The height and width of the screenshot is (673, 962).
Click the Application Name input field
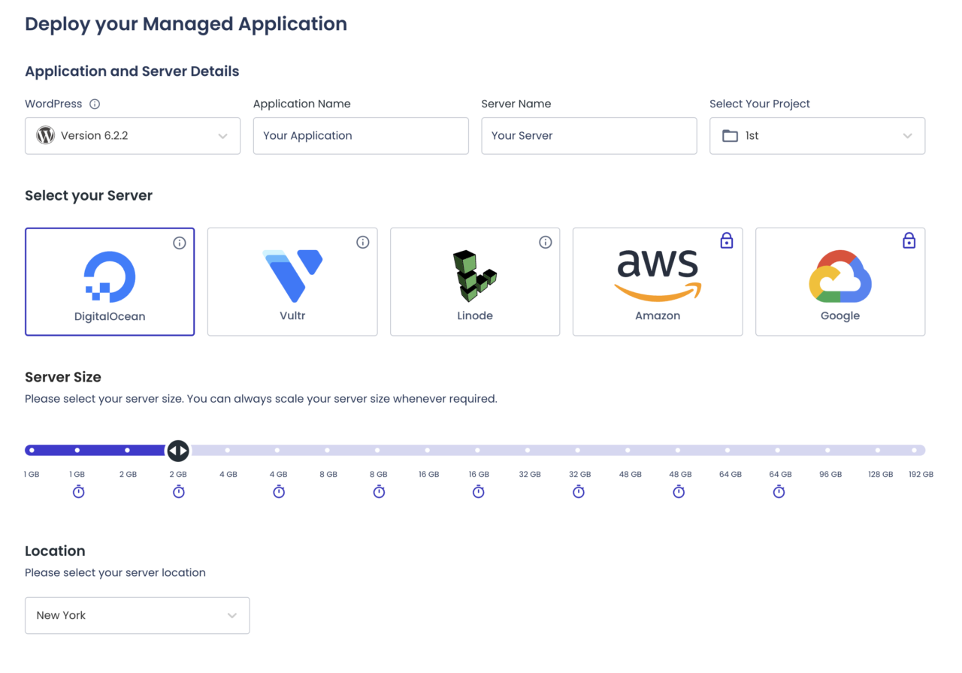click(x=361, y=136)
